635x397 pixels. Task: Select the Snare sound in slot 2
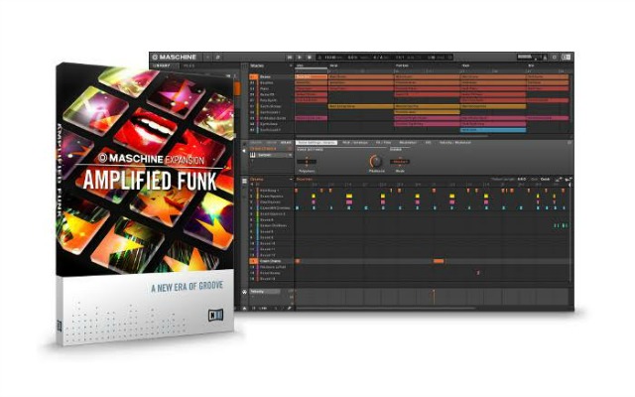click(272, 197)
